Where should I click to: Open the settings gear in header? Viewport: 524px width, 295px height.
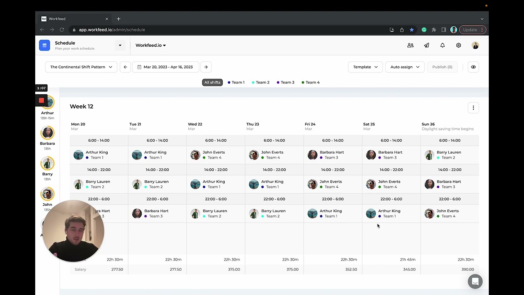[x=458, y=45]
